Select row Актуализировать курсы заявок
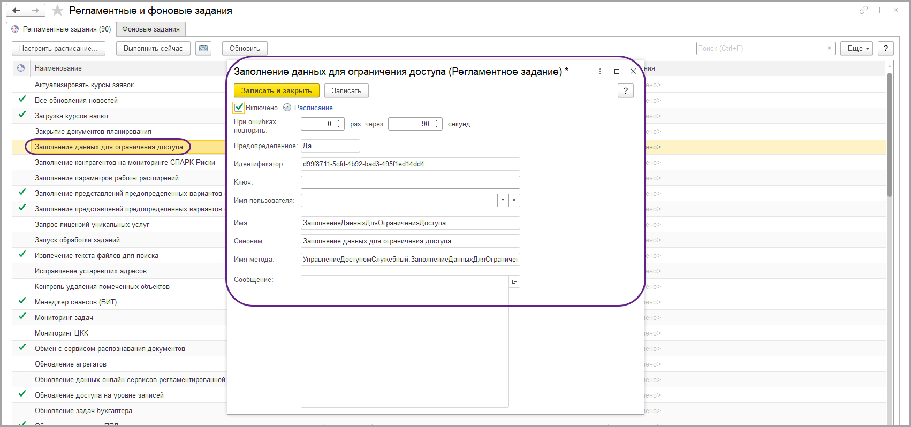The image size is (911, 427). [x=85, y=85]
